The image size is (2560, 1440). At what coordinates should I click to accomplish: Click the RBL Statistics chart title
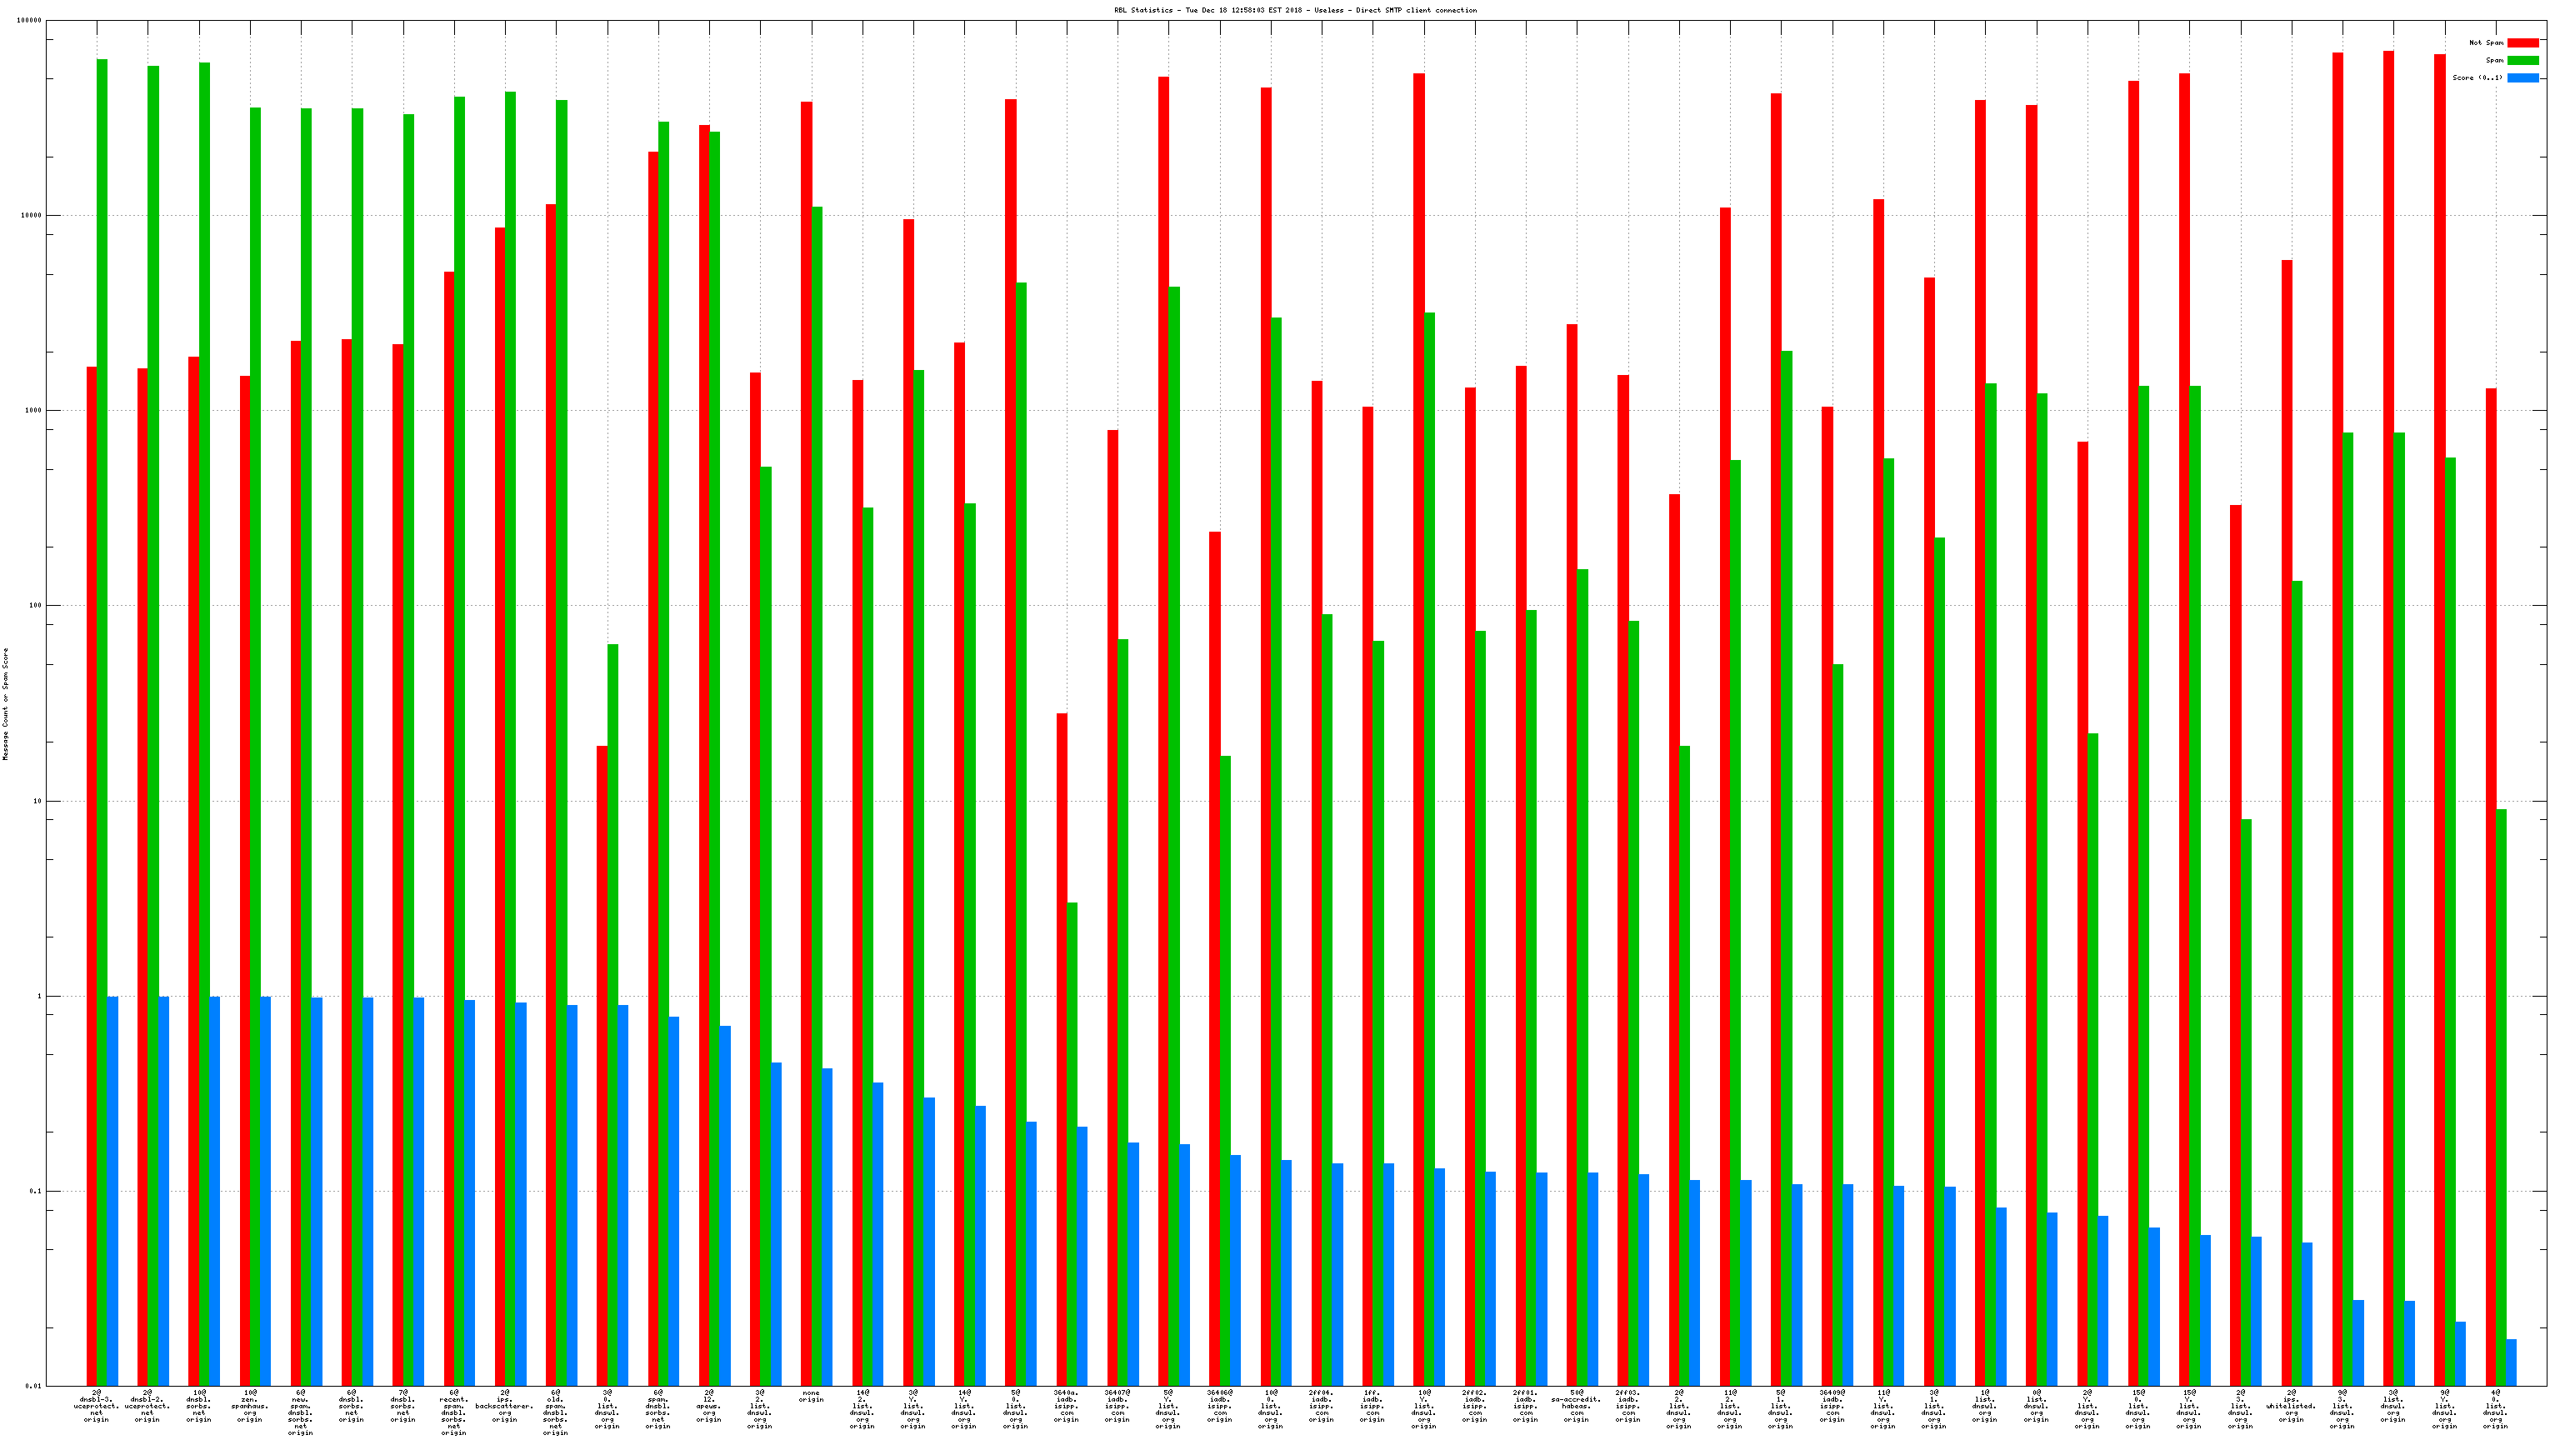pos(1295,10)
